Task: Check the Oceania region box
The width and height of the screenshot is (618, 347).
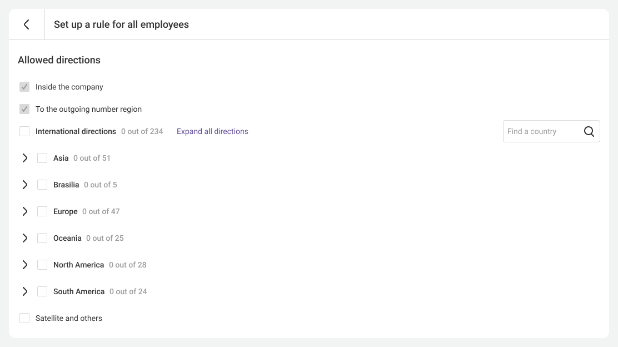Action: 42,238
